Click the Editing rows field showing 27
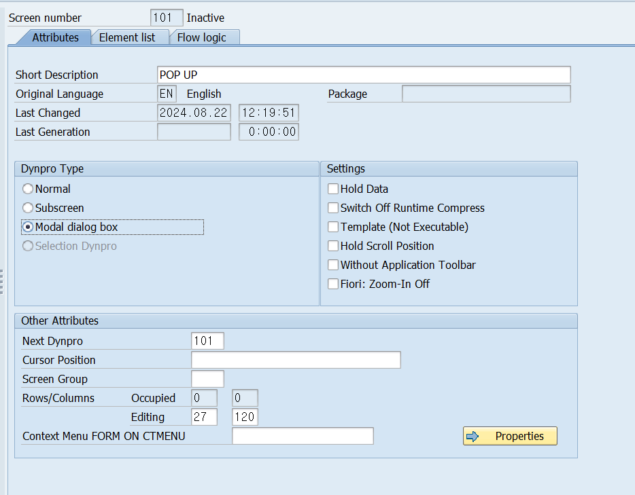 [204, 417]
